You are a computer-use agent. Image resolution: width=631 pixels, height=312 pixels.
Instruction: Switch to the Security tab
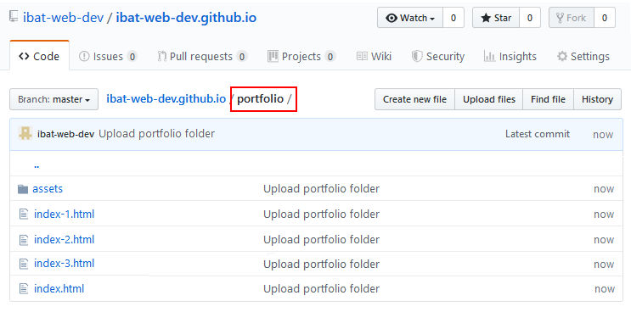[438, 57]
